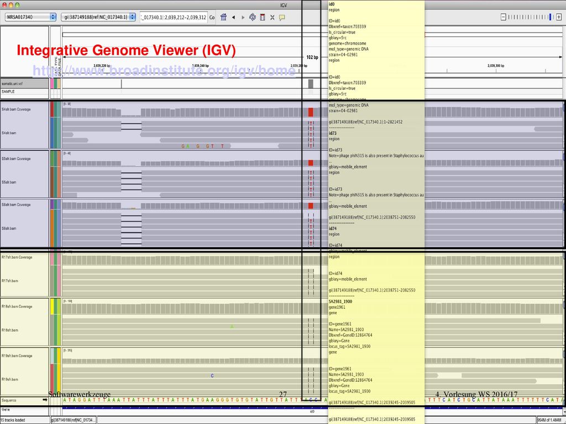Viewport: 566px width, 424px height.
Task: Click the green A mismatch in R18sfr.bam read
Action: pyautogui.click(x=232, y=326)
